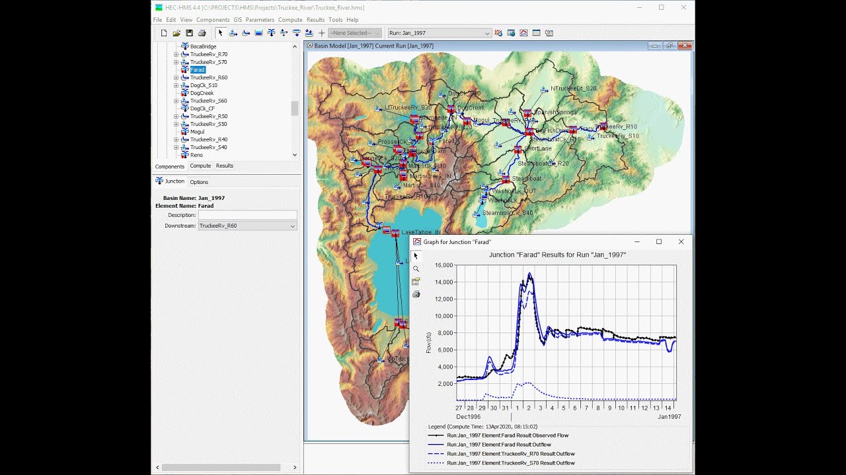Viewport: 846px width, 475px height.
Task: Click the new project icon in toolbar
Action: coord(164,33)
